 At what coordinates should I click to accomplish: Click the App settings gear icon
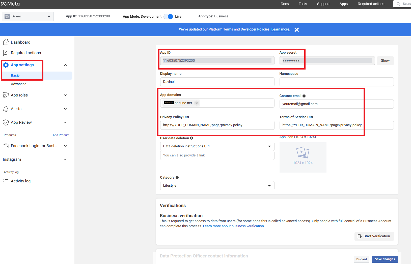coord(6,65)
